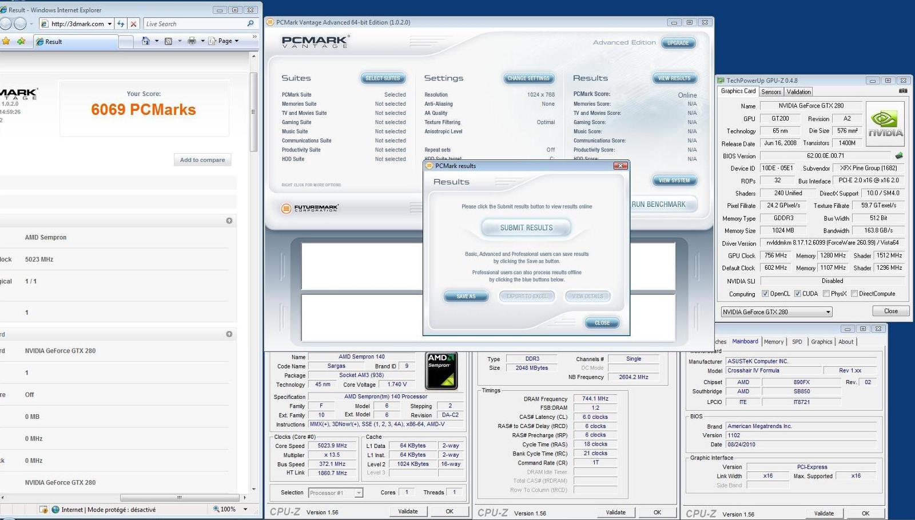The image size is (915, 520).
Task: Add page to Favorites with star-plus icon
Action: pyautogui.click(x=22, y=41)
